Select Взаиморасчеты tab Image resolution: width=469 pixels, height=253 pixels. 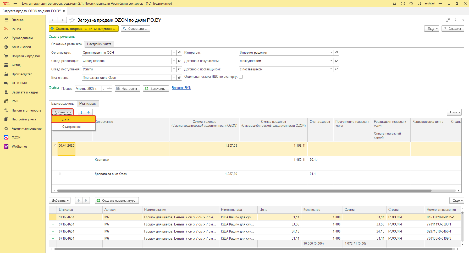tap(63, 103)
